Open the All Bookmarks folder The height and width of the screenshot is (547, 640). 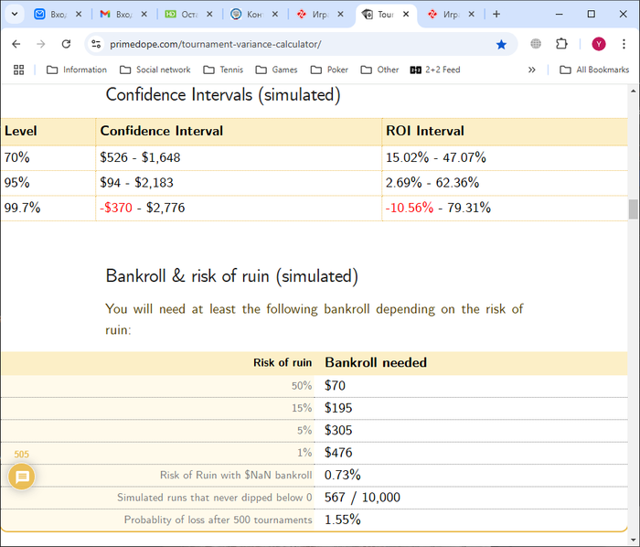click(x=594, y=70)
